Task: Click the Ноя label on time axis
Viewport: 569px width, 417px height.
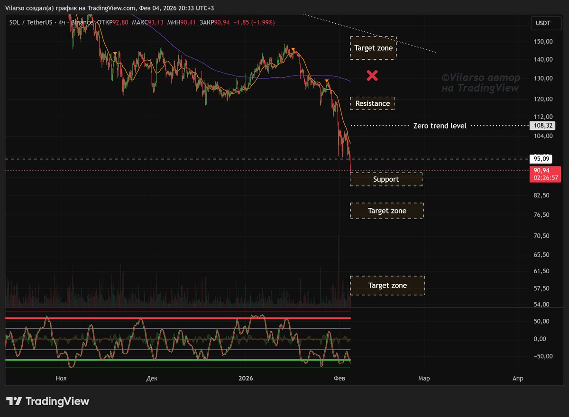Action: 61,379
